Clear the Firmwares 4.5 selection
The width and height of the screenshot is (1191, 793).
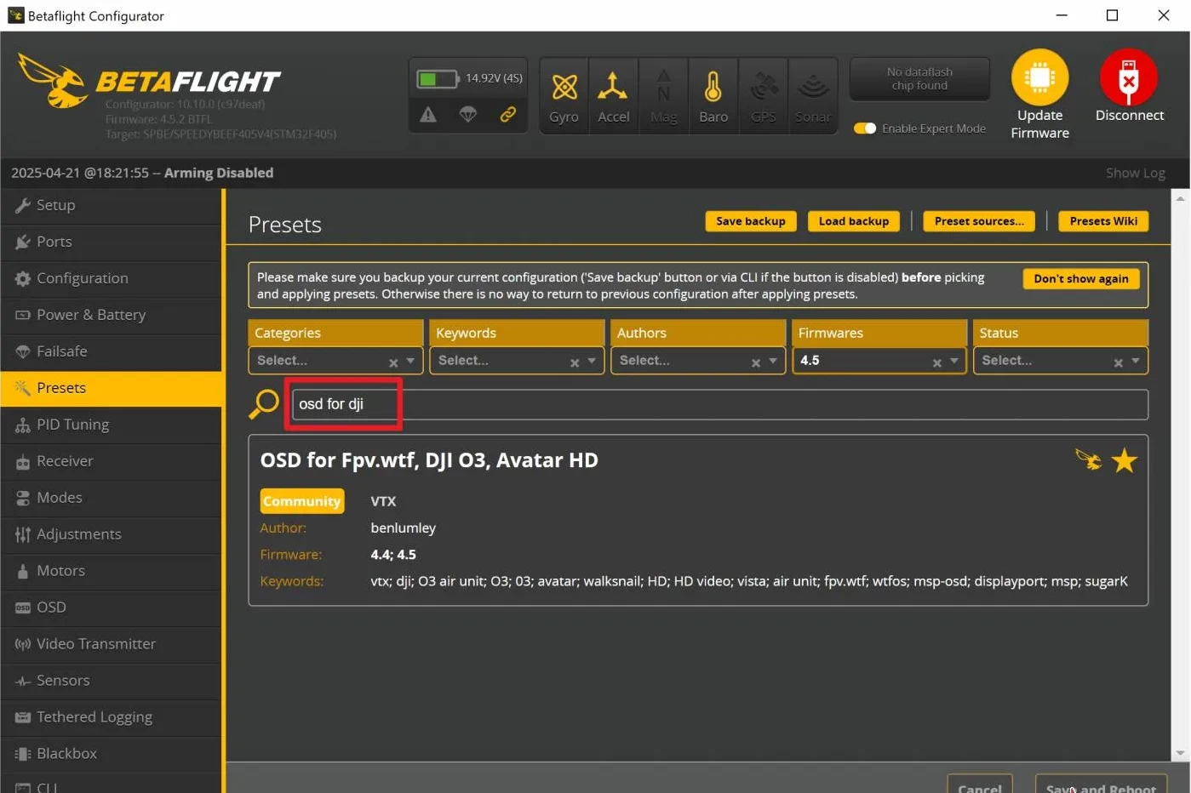[x=936, y=362]
